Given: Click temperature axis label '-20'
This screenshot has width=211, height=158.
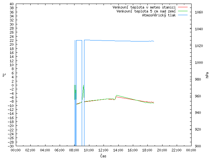Looking at the screenshot, I should click(x=11, y=126).
